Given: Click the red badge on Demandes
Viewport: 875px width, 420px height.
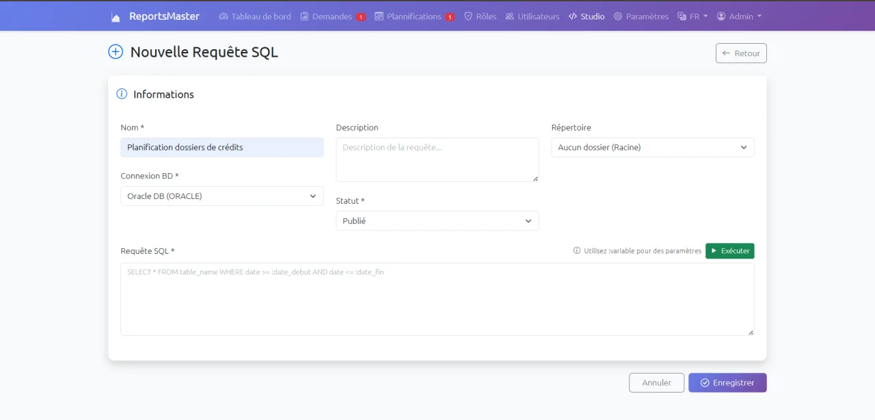Looking at the screenshot, I should point(361,17).
